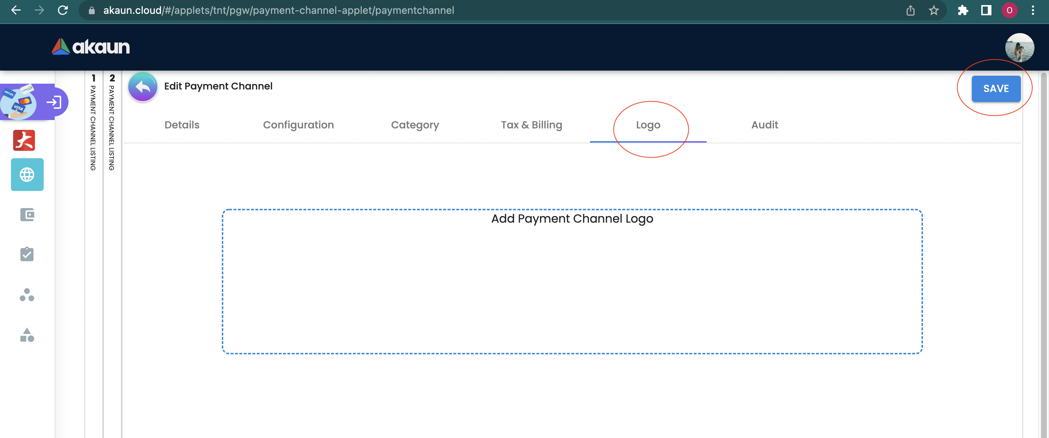
Task: Open the globe icon in sidebar
Action: pos(27,175)
